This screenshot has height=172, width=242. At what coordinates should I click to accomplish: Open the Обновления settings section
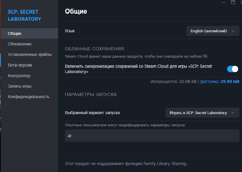[x=20, y=44]
